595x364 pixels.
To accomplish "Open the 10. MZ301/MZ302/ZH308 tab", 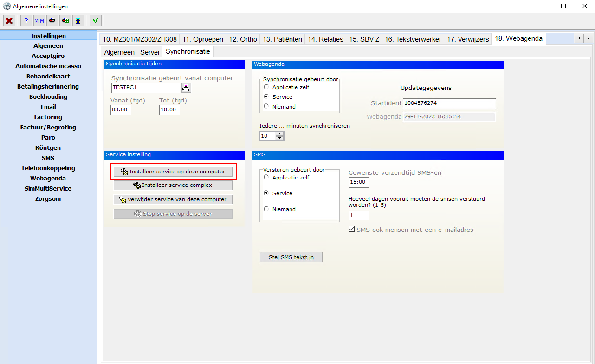I will 140,39.
